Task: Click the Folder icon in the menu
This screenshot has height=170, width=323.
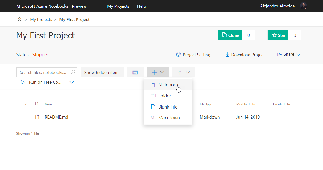Action: coord(153,96)
